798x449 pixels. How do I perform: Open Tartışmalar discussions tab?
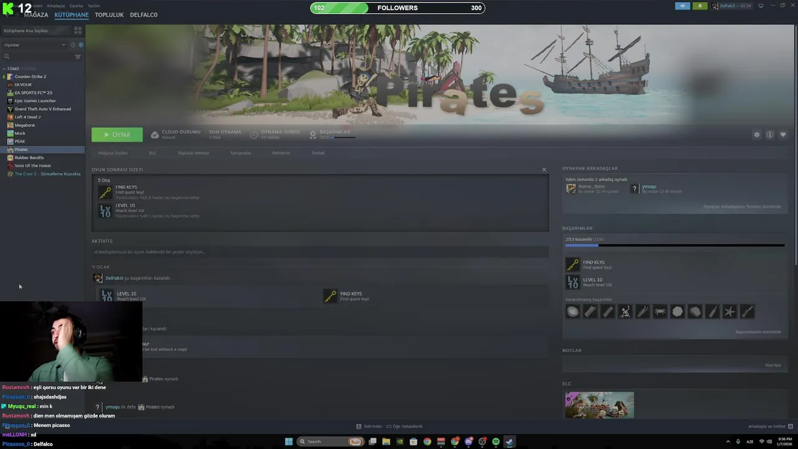click(241, 153)
